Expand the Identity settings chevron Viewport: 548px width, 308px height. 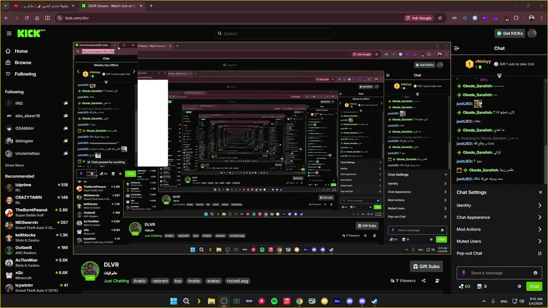point(540,205)
